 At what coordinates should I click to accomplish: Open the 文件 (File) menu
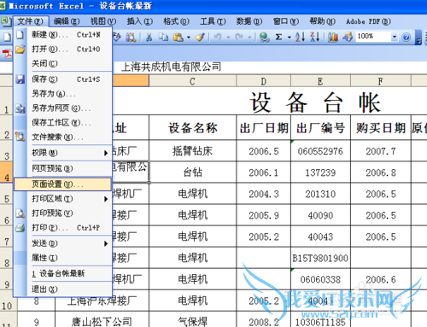[x=30, y=21]
